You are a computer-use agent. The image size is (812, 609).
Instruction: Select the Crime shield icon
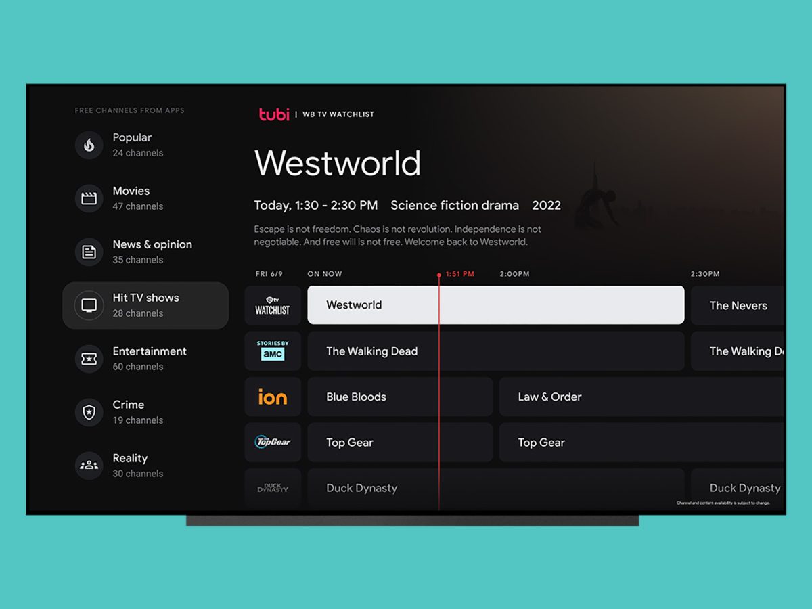click(x=89, y=412)
